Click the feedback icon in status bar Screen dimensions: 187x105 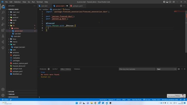tap(181, 100)
